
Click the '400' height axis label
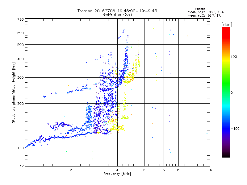(20, 59)
